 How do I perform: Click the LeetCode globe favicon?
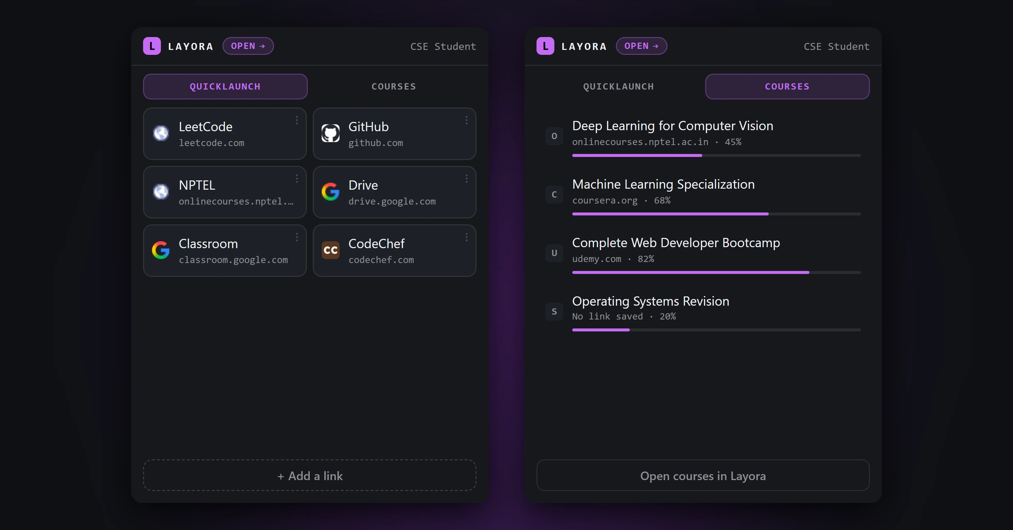[x=161, y=133]
